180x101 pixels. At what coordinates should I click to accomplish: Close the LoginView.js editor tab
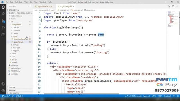pos(73,6)
